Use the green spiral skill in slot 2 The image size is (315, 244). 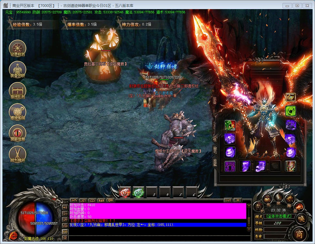tap(138, 193)
